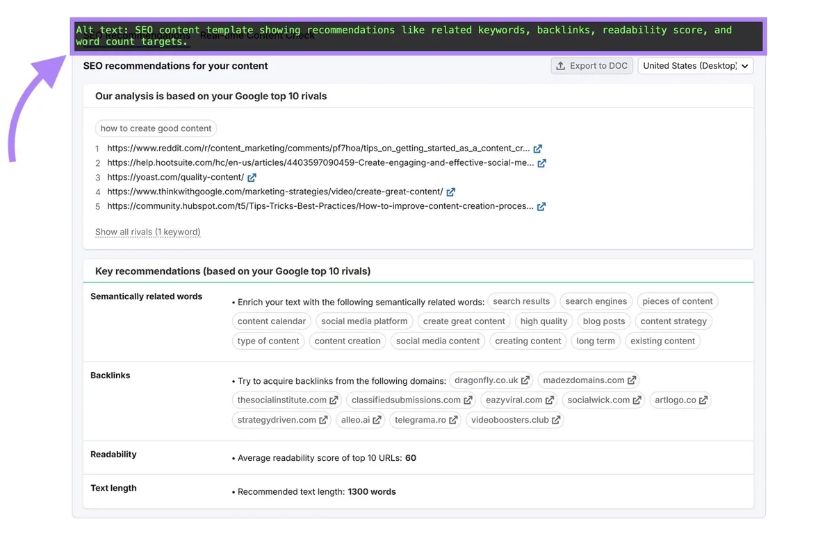The width and height of the screenshot is (834, 533).
Task: Click the 'social media content' keyword tag
Action: 438,341
